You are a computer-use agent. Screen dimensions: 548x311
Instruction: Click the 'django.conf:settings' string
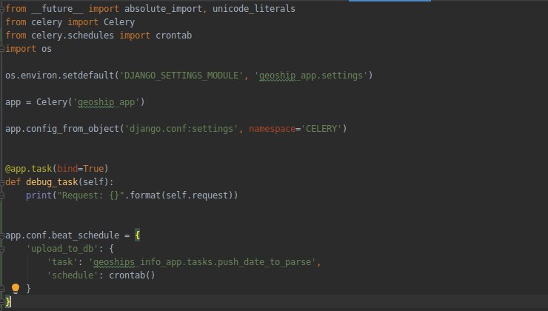pyautogui.click(x=181, y=129)
